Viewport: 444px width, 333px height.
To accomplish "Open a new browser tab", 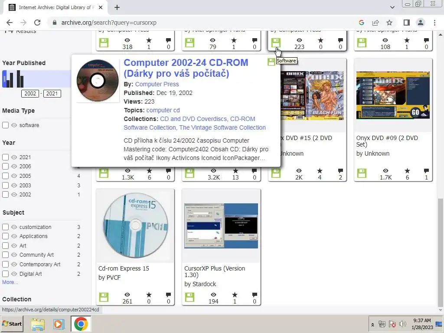I will [117, 7].
